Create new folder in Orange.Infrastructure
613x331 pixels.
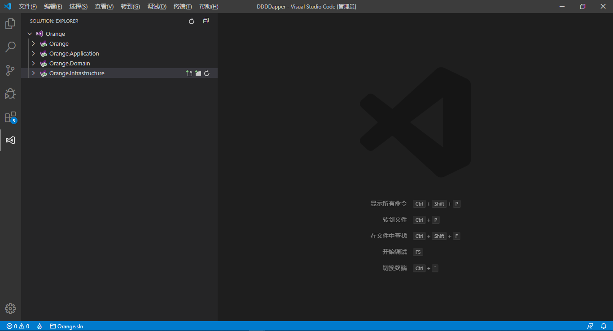[198, 73]
